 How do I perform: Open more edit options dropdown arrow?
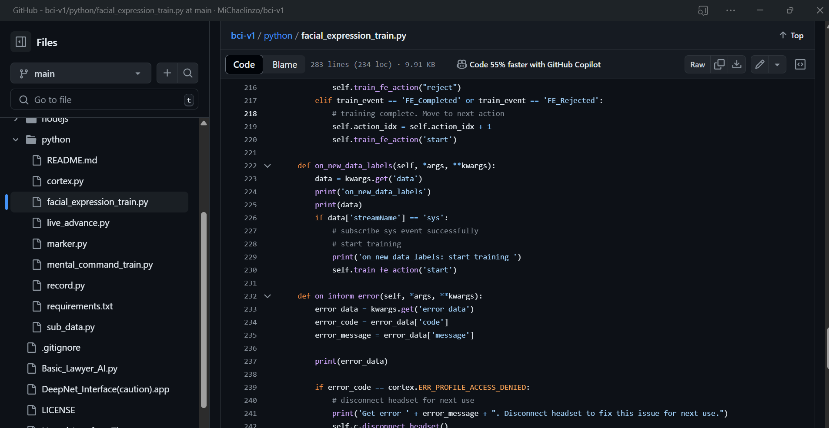coord(777,64)
